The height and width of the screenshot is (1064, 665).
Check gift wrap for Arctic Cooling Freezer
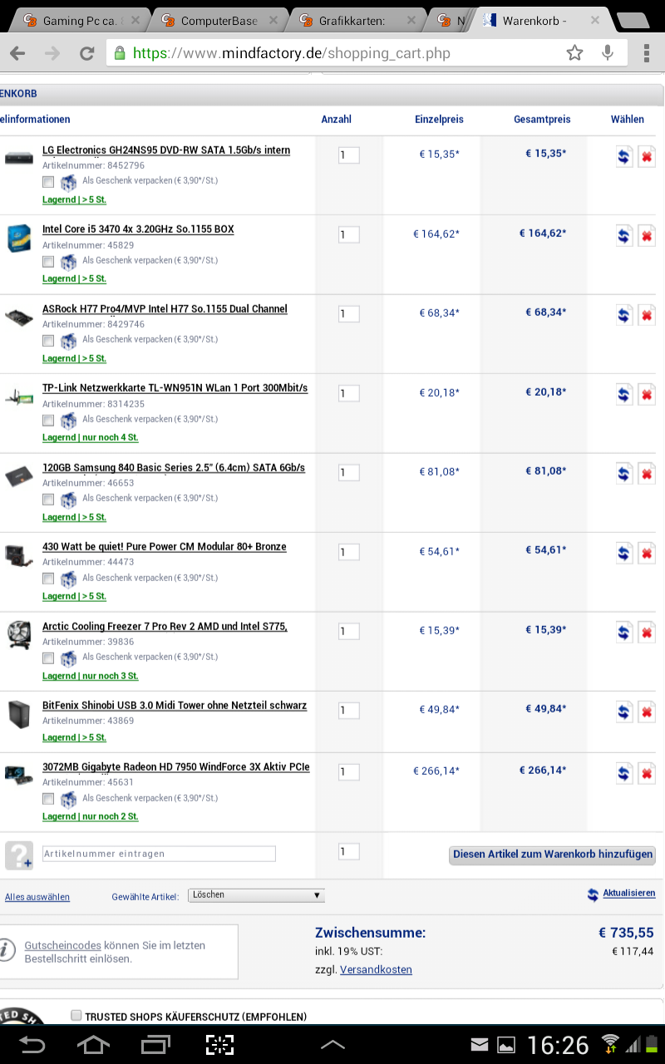click(48, 658)
